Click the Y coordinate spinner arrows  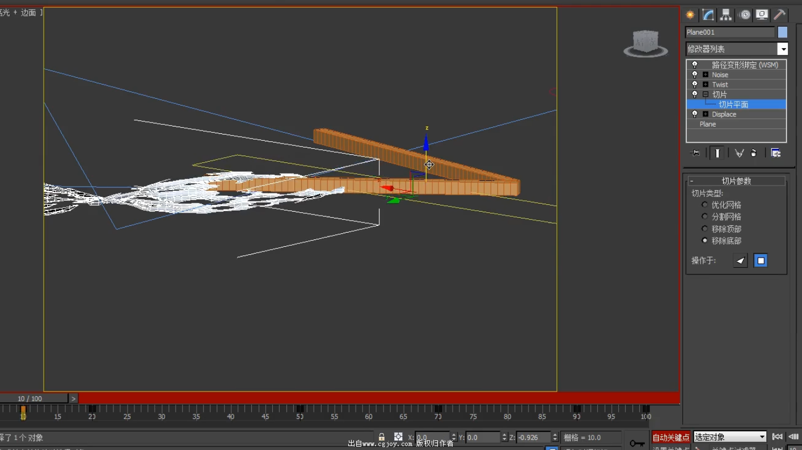[x=504, y=438]
